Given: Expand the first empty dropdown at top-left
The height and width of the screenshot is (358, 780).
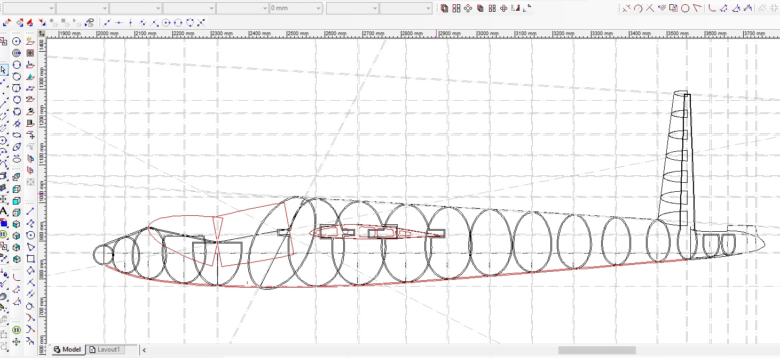Looking at the screenshot, I should [x=51, y=9].
